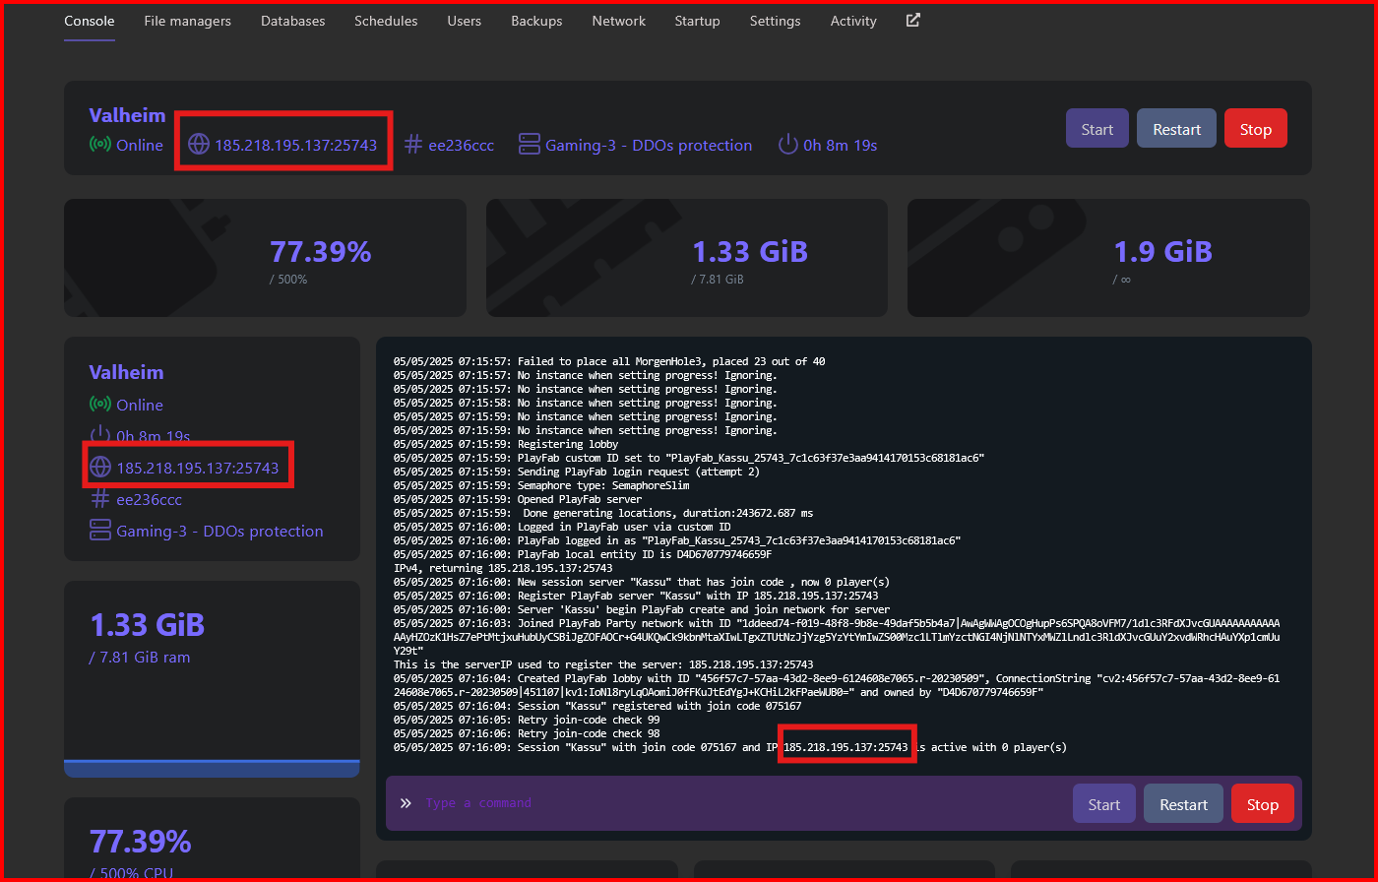Click the green online signal icon in header card
The height and width of the screenshot is (882, 1378).
99,145
